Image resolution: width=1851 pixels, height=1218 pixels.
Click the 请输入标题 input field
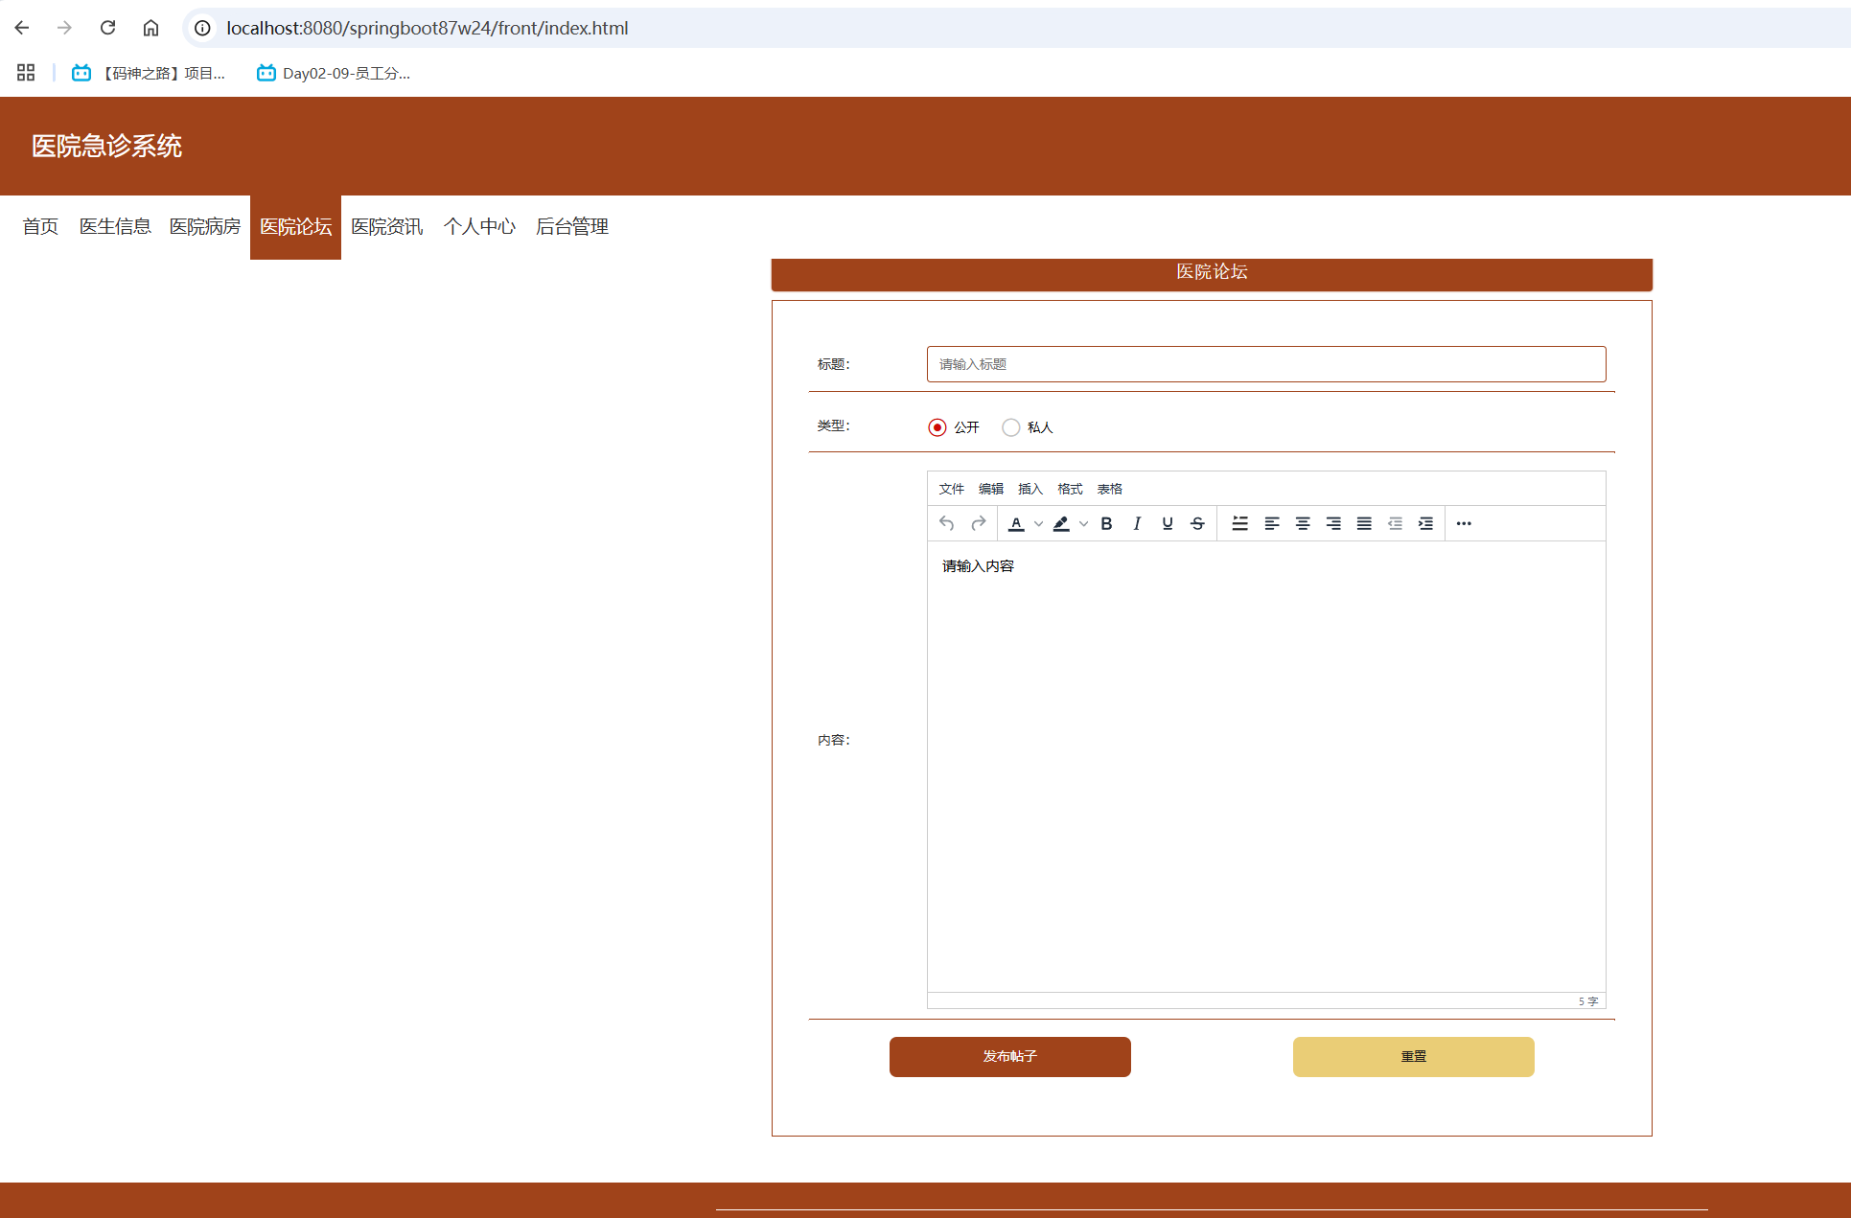tap(1265, 364)
